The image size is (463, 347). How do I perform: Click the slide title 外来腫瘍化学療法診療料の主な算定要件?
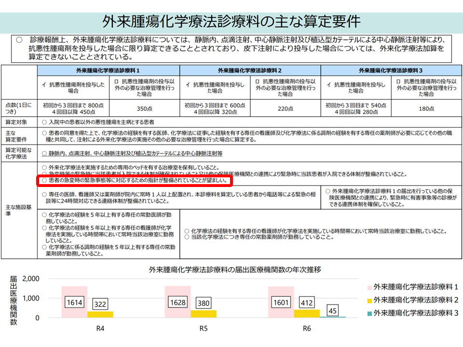tap(231, 21)
